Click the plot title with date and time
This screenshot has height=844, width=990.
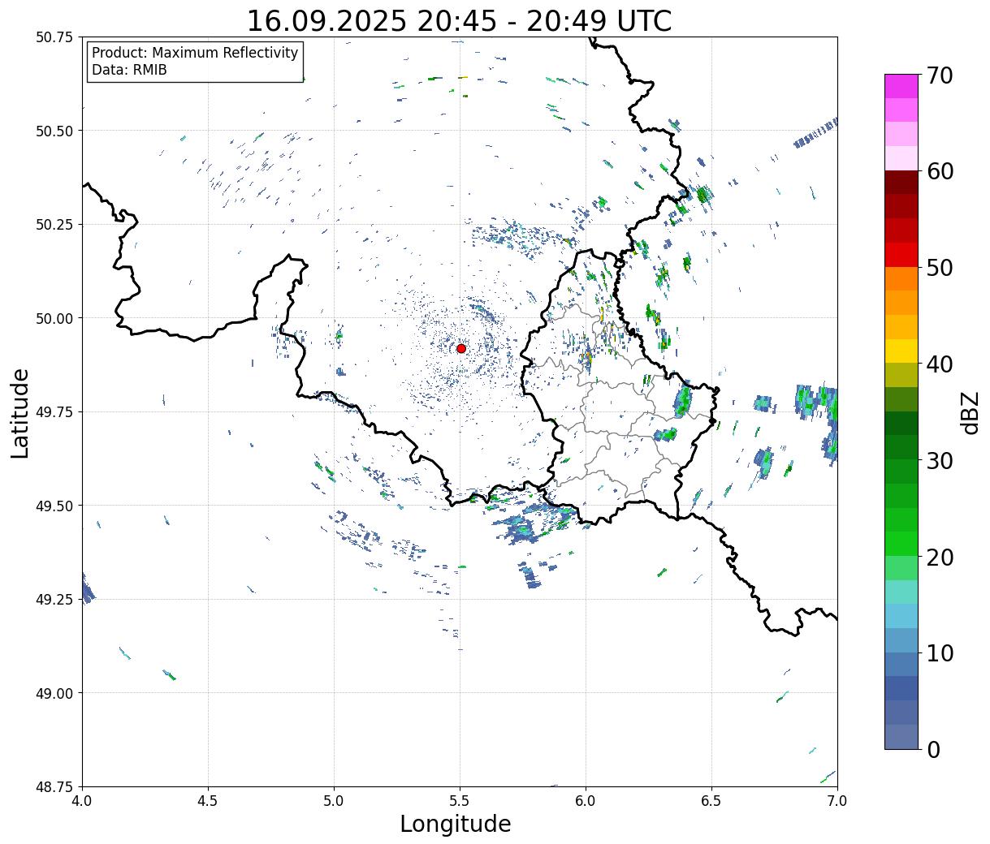459,20
